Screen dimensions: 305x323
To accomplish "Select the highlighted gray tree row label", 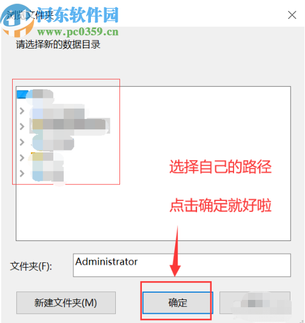I will [x=75, y=124].
